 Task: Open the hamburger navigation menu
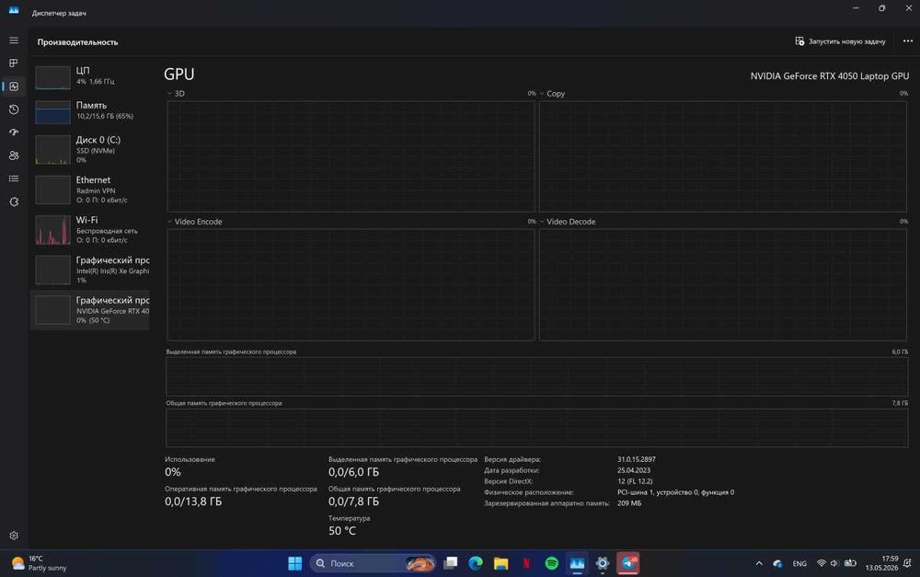pyautogui.click(x=14, y=40)
